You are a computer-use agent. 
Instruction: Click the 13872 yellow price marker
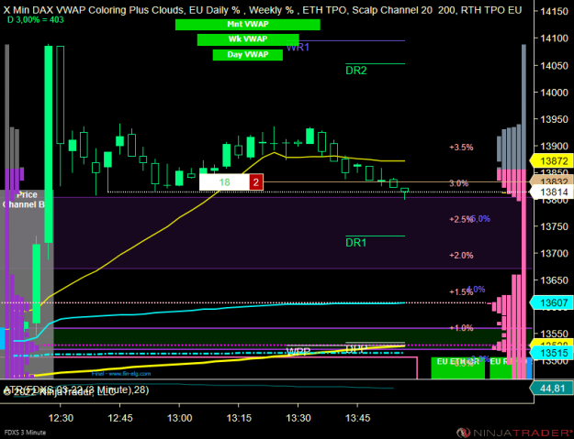554,160
